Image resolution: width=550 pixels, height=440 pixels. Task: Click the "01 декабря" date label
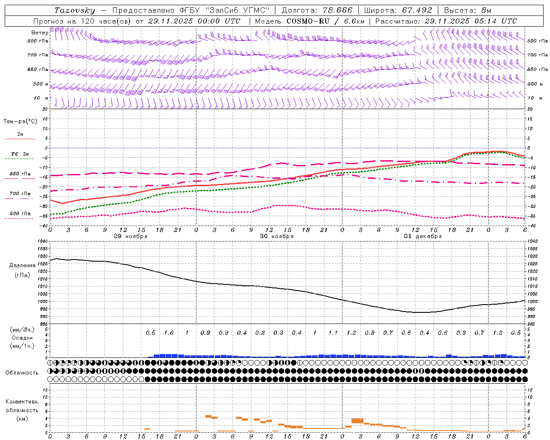pos(423,236)
